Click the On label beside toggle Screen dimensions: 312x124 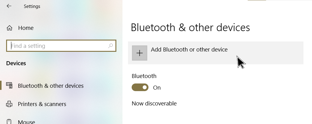tap(157, 88)
